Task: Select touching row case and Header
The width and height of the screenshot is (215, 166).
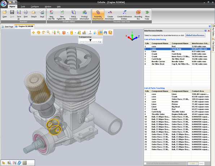Action: [177, 102]
